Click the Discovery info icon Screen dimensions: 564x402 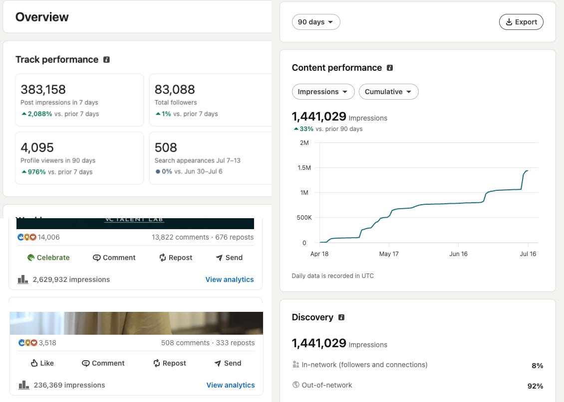(x=341, y=317)
